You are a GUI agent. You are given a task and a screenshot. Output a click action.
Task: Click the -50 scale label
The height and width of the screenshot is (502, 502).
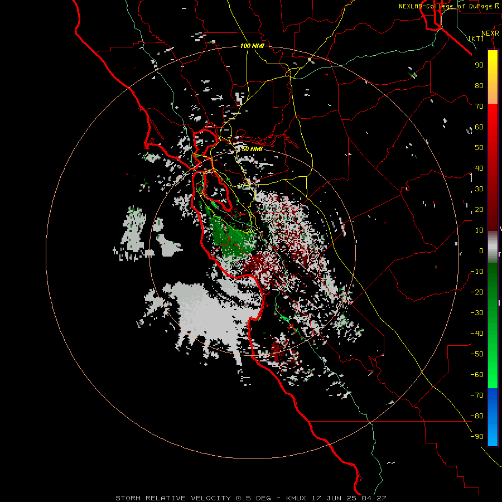pos(477,354)
